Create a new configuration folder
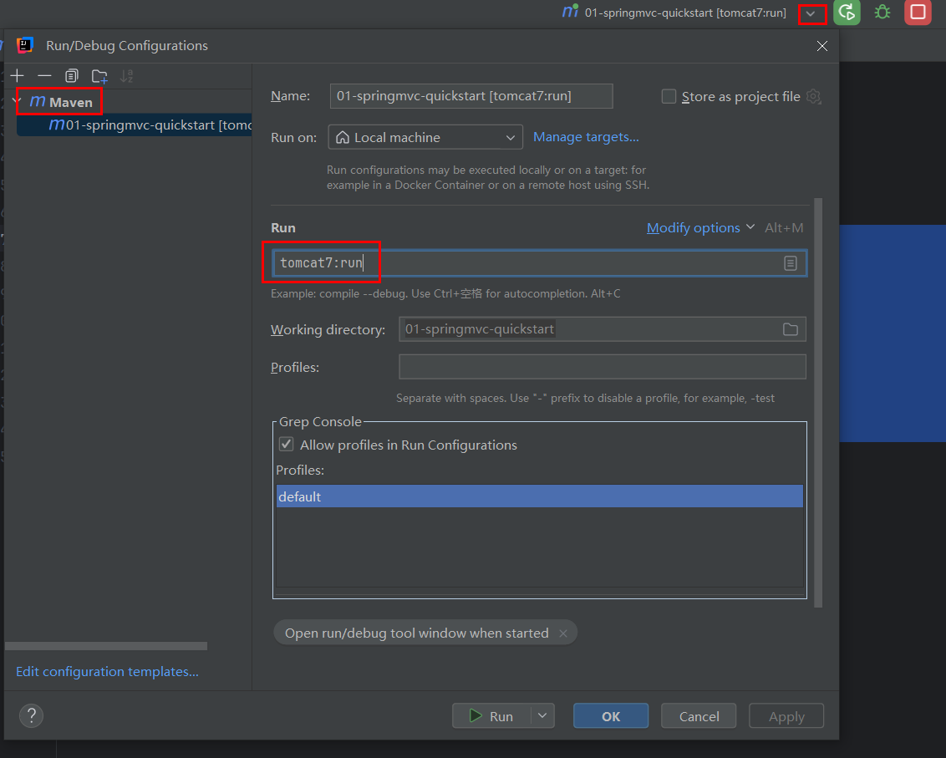This screenshot has height=758, width=946. [x=99, y=76]
